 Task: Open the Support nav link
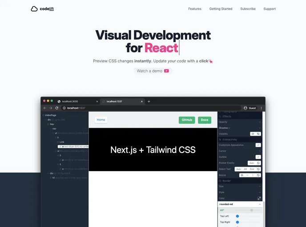pyautogui.click(x=270, y=9)
